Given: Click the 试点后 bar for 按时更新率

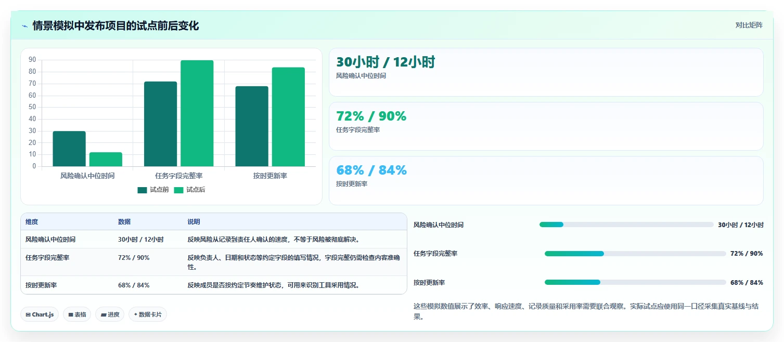Looking at the screenshot, I should [x=288, y=117].
